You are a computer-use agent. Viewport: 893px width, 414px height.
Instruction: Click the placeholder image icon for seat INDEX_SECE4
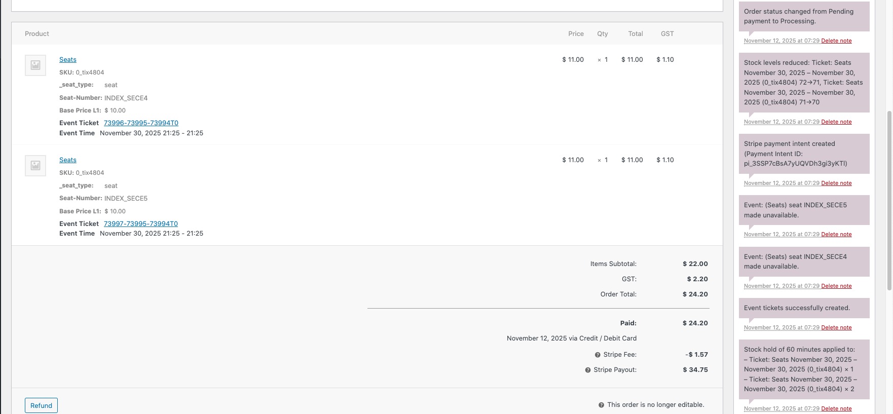pos(35,65)
